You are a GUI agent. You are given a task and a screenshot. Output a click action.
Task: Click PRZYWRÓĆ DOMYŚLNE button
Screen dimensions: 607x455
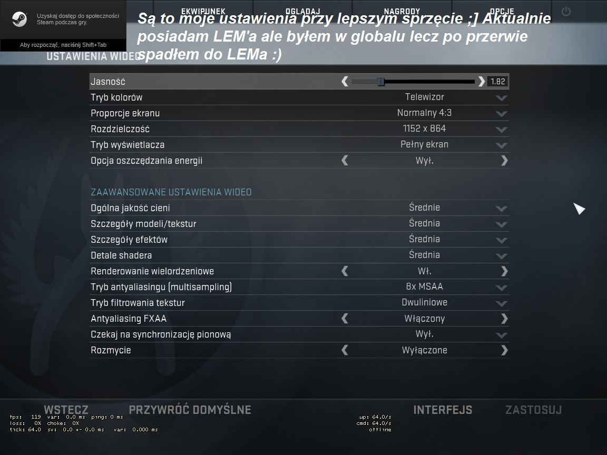(x=190, y=410)
